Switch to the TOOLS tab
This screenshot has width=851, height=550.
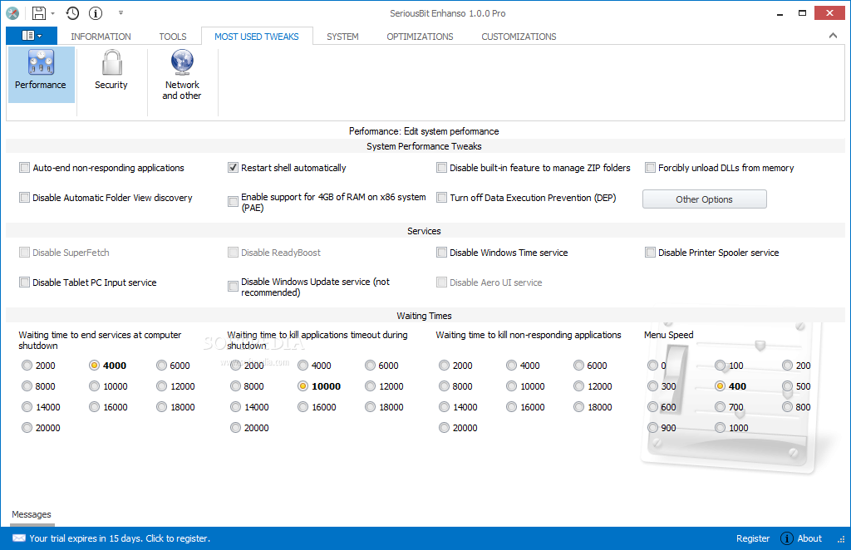point(173,37)
